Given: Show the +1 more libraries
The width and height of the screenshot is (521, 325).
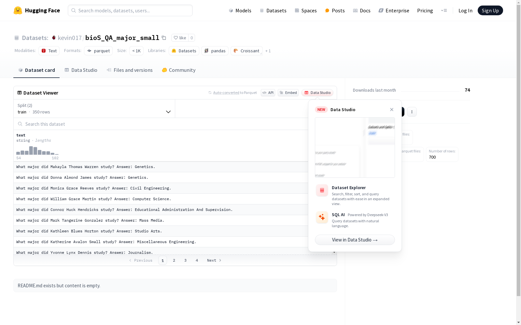Looking at the screenshot, I should click(x=268, y=51).
